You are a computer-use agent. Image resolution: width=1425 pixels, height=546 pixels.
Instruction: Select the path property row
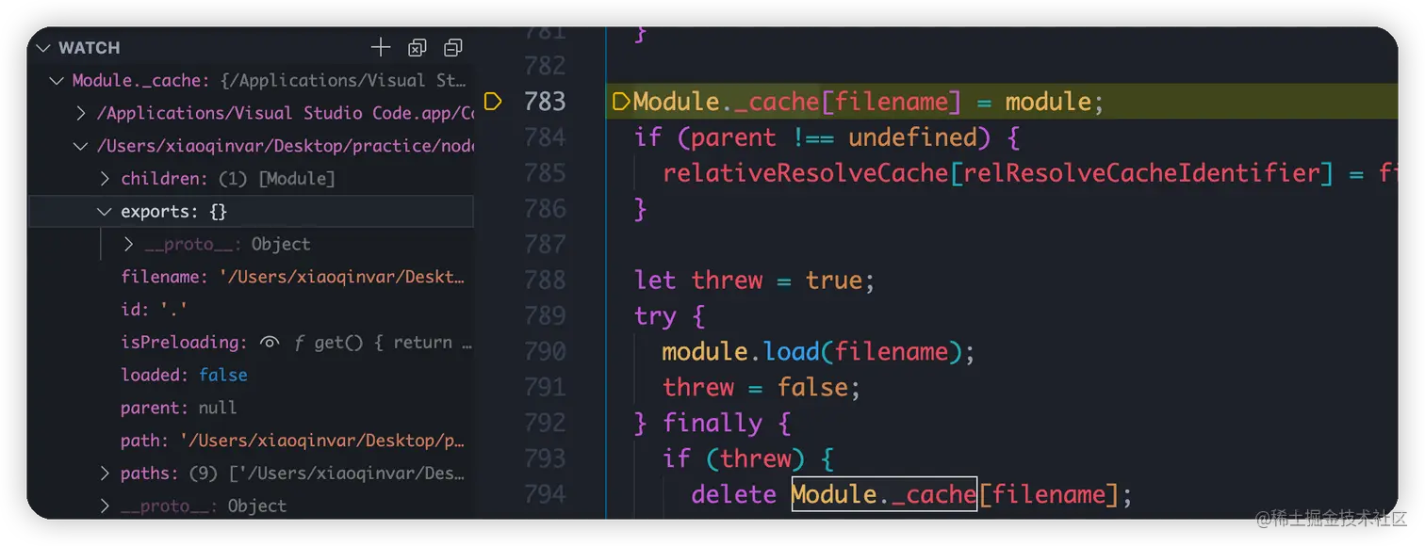[252, 441]
